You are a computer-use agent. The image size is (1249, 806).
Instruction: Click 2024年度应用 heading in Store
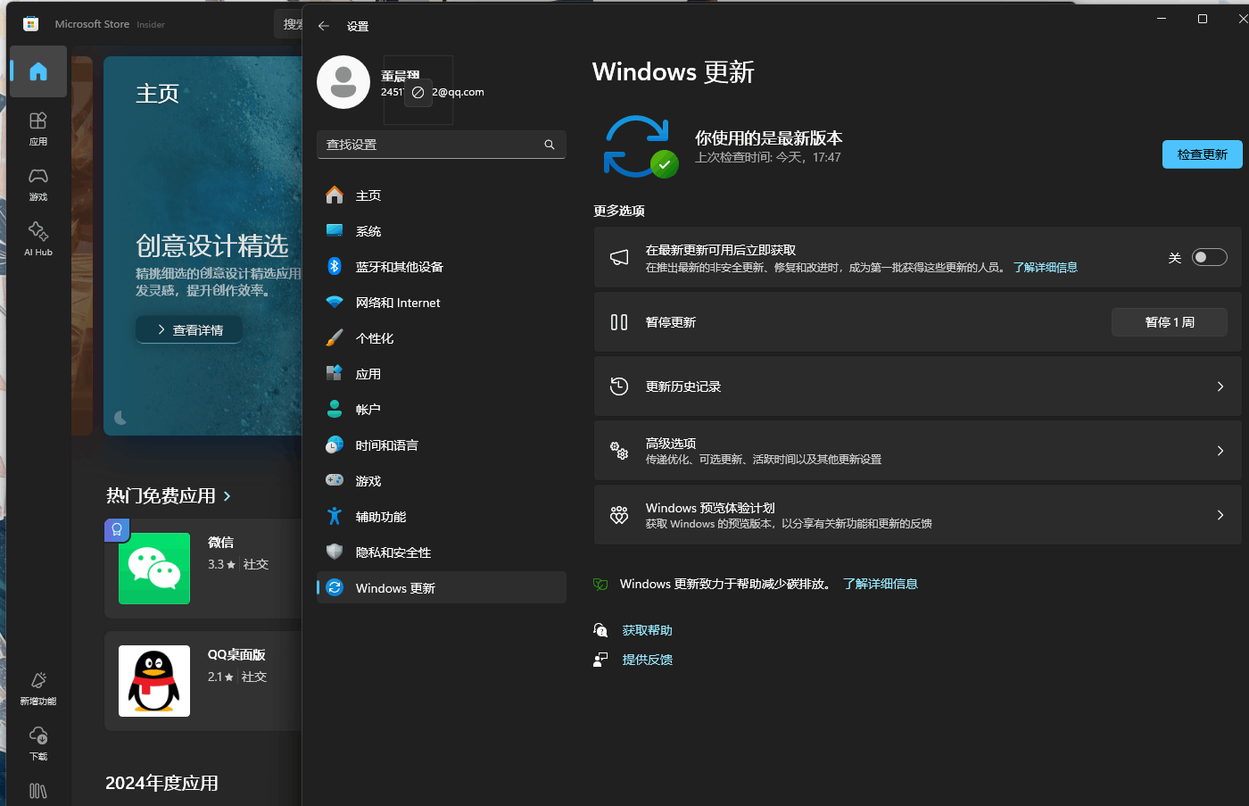click(x=161, y=783)
